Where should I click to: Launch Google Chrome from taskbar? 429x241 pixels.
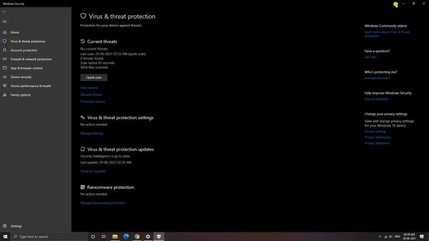pos(137,236)
